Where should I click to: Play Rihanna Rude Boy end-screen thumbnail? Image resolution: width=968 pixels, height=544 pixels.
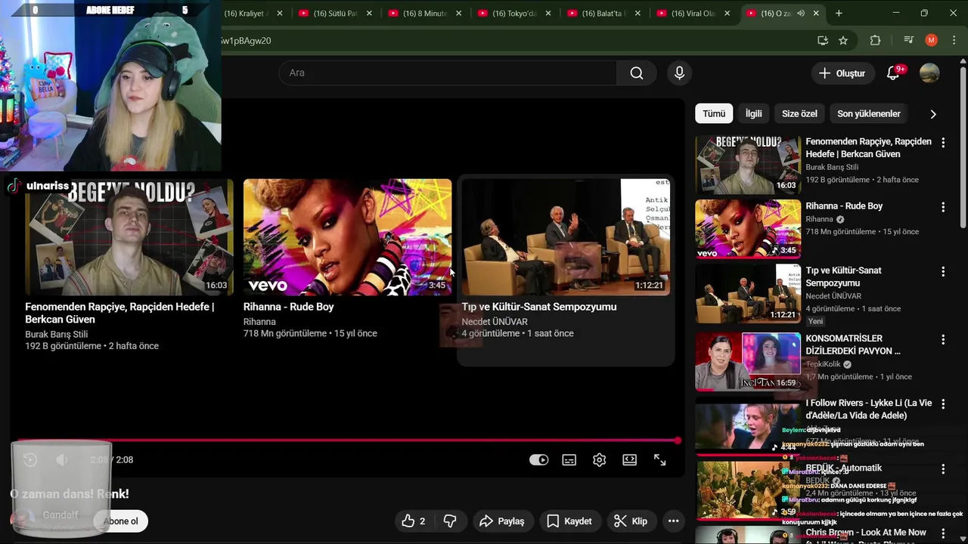click(347, 237)
